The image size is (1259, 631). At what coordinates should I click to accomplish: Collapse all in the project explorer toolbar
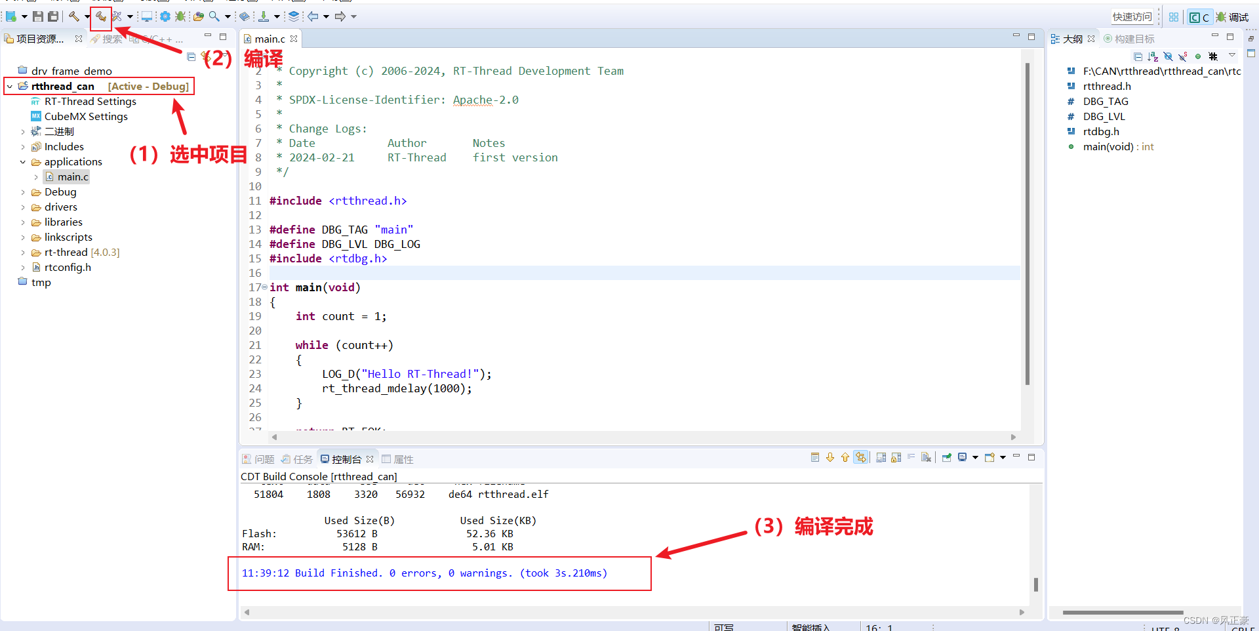coord(191,57)
